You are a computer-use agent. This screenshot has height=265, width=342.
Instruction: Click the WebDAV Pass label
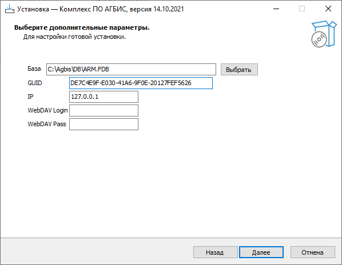pos(47,124)
